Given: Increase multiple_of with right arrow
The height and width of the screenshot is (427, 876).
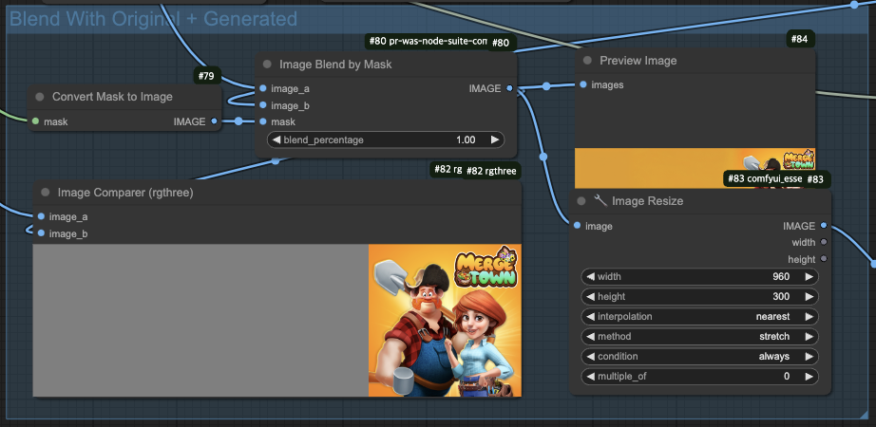Looking at the screenshot, I should coord(809,376).
